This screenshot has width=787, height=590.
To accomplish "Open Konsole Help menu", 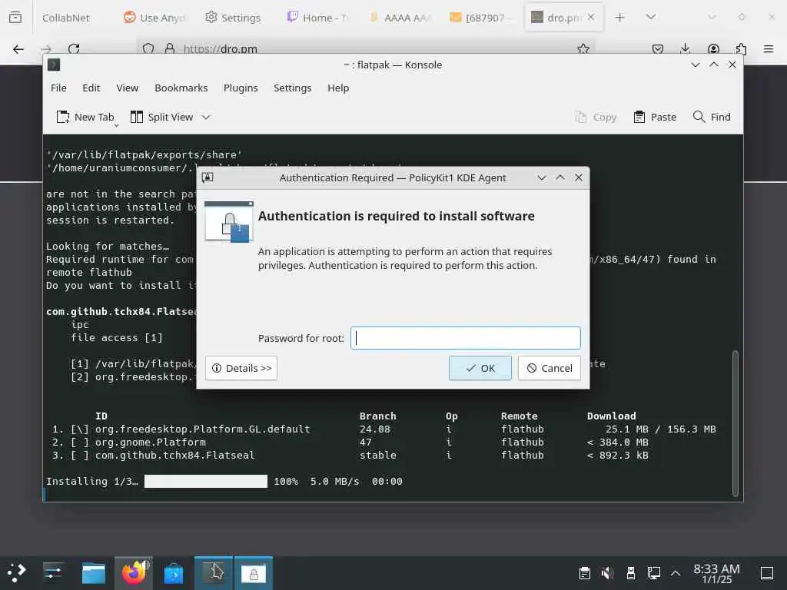I will tap(338, 88).
